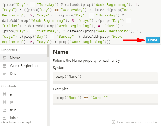Click inside the formula editor text
Viewport: 161px width, 126px height.
point(72,23)
